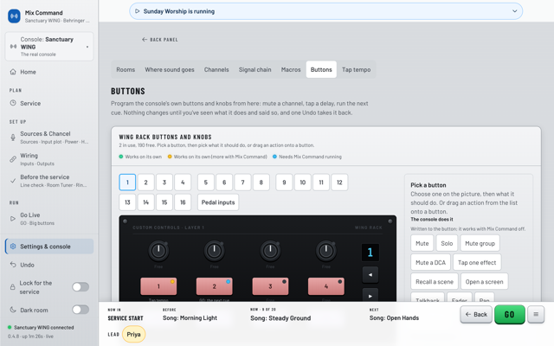Click the first rack knob

(158, 250)
